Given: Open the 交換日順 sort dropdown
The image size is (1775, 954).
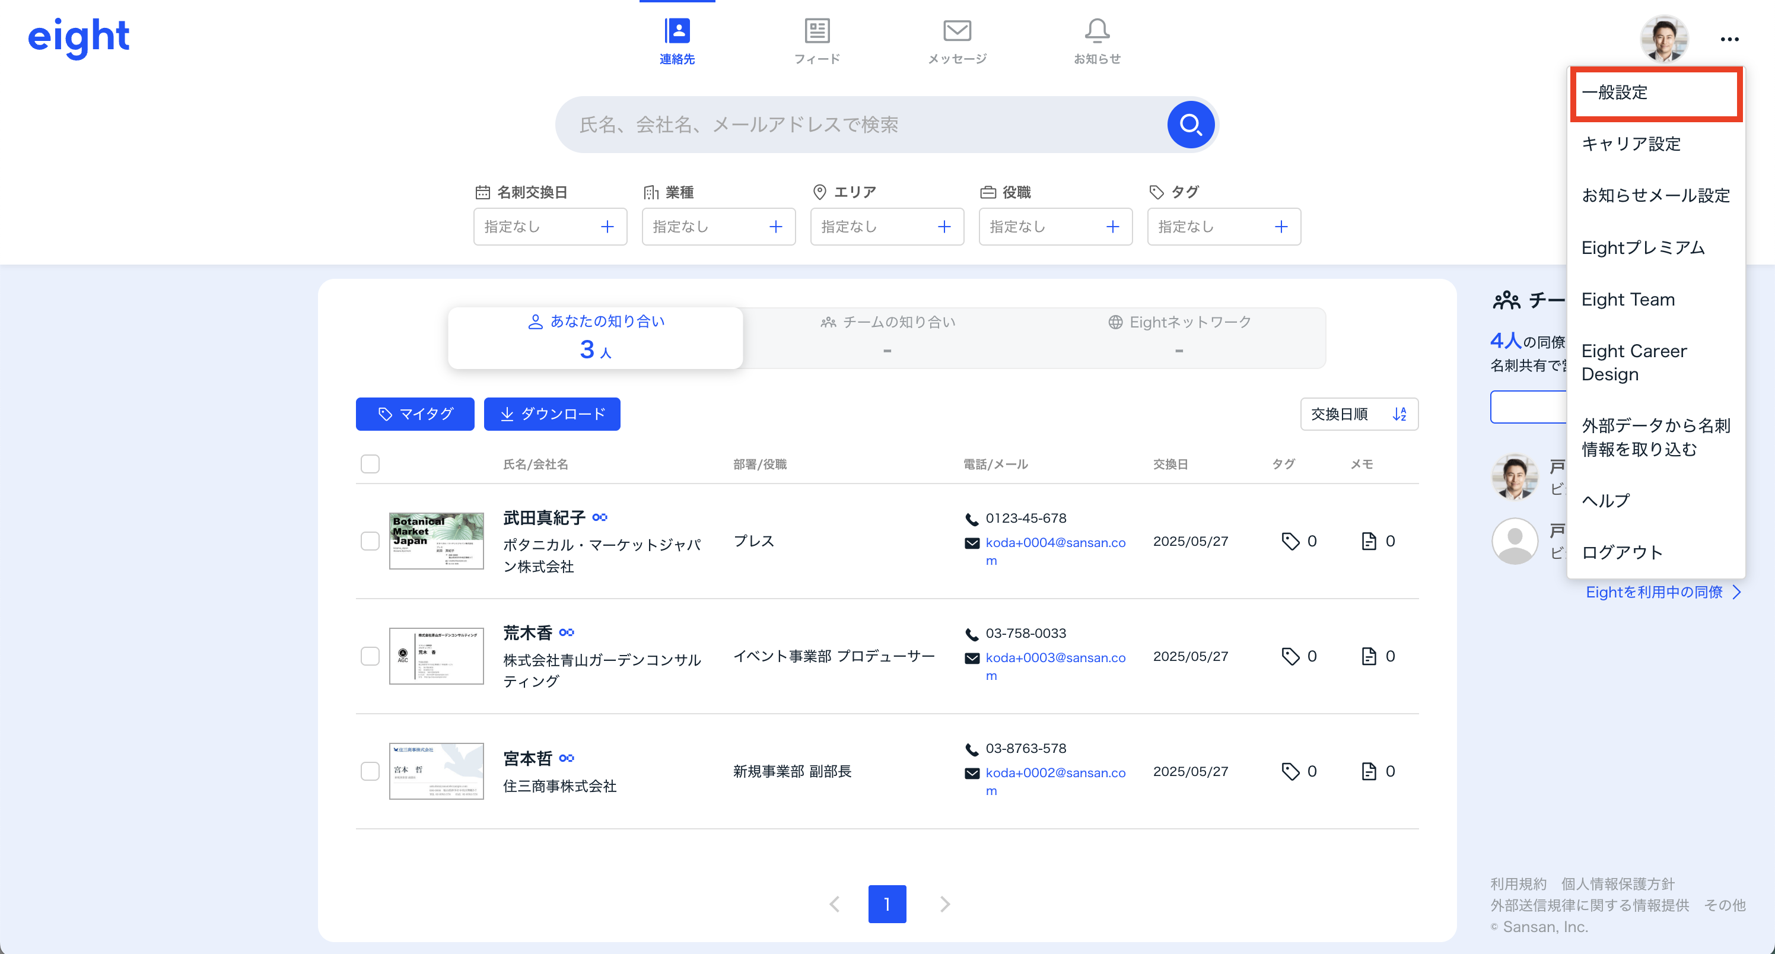Looking at the screenshot, I should coord(1358,414).
